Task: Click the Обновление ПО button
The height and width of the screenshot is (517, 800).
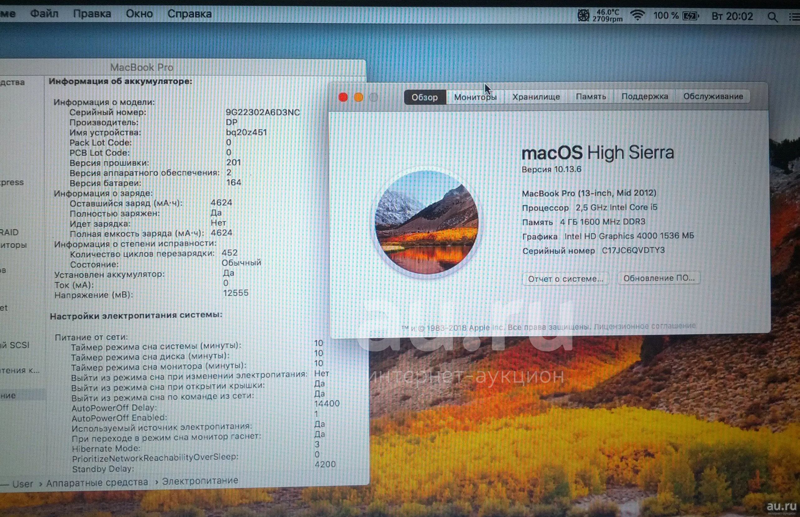Action: click(659, 278)
